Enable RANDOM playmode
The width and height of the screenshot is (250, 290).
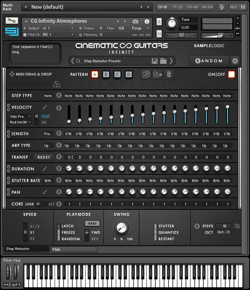59,238
